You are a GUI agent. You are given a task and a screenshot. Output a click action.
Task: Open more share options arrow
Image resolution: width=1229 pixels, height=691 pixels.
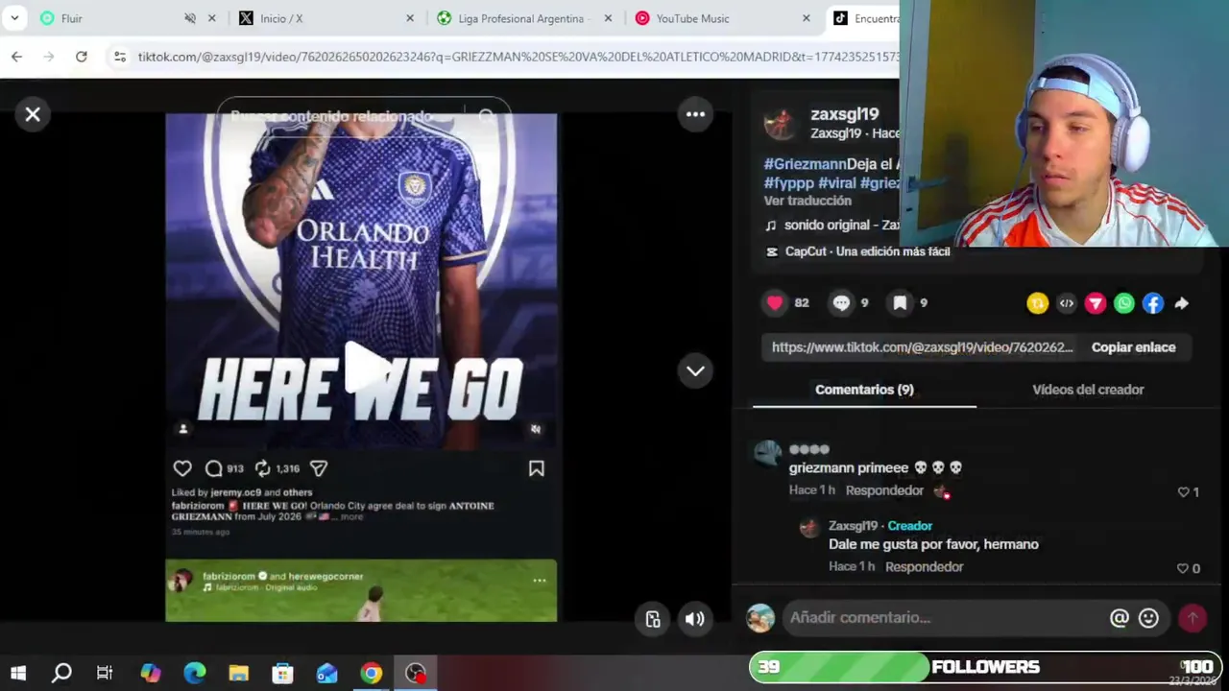tap(1182, 303)
